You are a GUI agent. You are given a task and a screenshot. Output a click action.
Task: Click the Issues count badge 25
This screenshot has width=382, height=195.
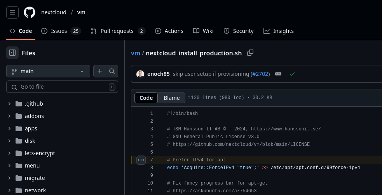pyautogui.click(x=76, y=31)
